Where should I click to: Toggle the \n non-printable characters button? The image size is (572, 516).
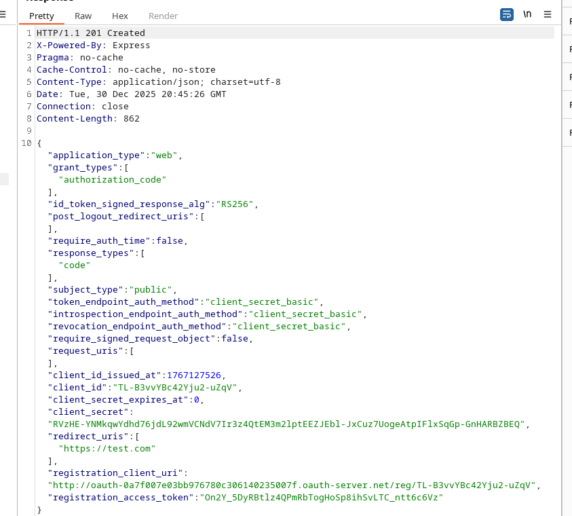pos(527,14)
